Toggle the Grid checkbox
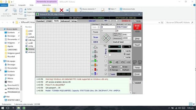This screenshot has height=110, width=196. pyautogui.click(x=110, y=74)
